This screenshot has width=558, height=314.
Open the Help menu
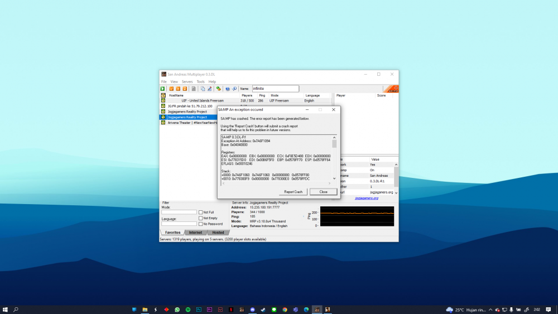point(212,81)
